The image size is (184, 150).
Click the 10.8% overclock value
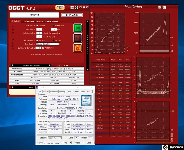(x=74, y=81)
